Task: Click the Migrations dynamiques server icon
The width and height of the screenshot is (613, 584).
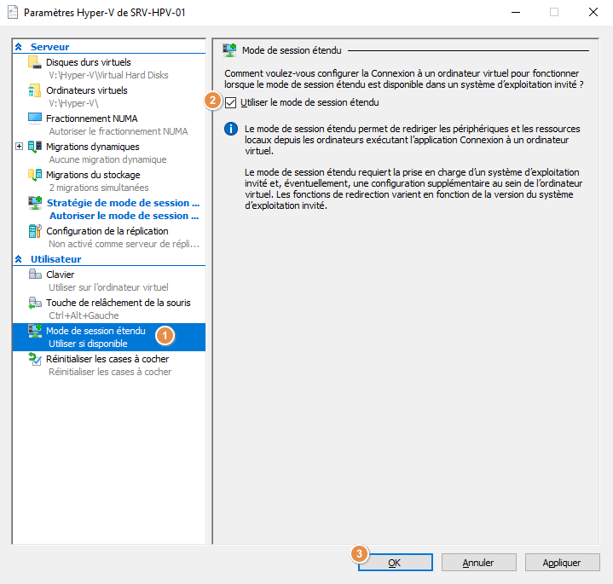Action: coord(35,147)
